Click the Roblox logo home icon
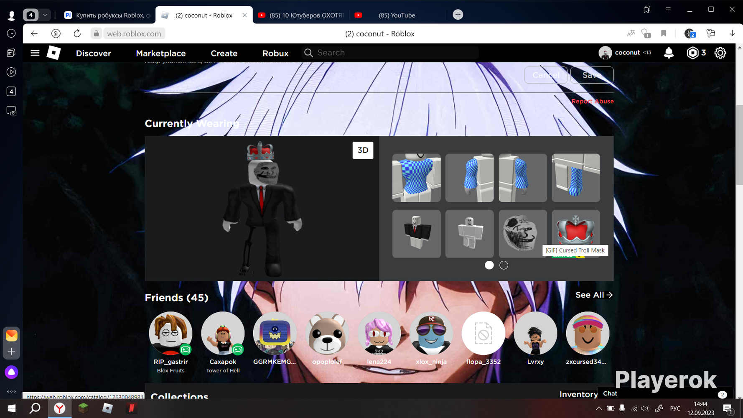 click(53, 53)
